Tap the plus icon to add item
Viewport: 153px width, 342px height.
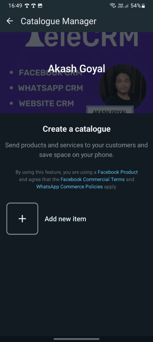pos(22,219)
